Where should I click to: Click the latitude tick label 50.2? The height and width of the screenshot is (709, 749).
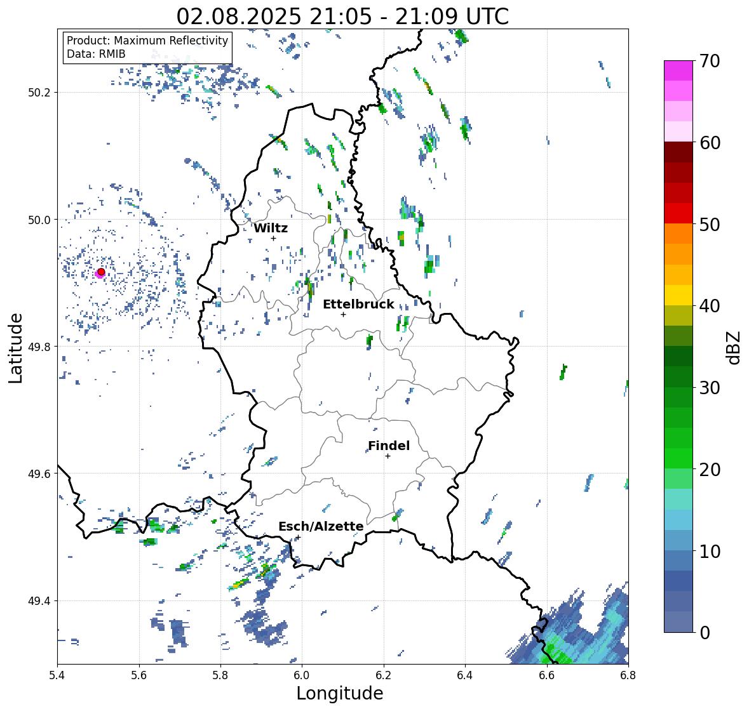[x=39, y=93]
